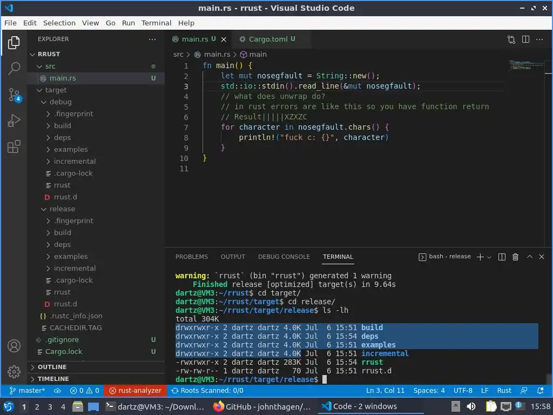This screenshot has width=553, height=415.
Task: Open the Run menu
Action: [x=129, y=23]
